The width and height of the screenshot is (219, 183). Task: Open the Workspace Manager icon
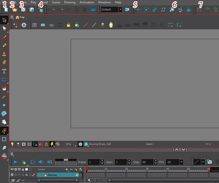(127, 9)
